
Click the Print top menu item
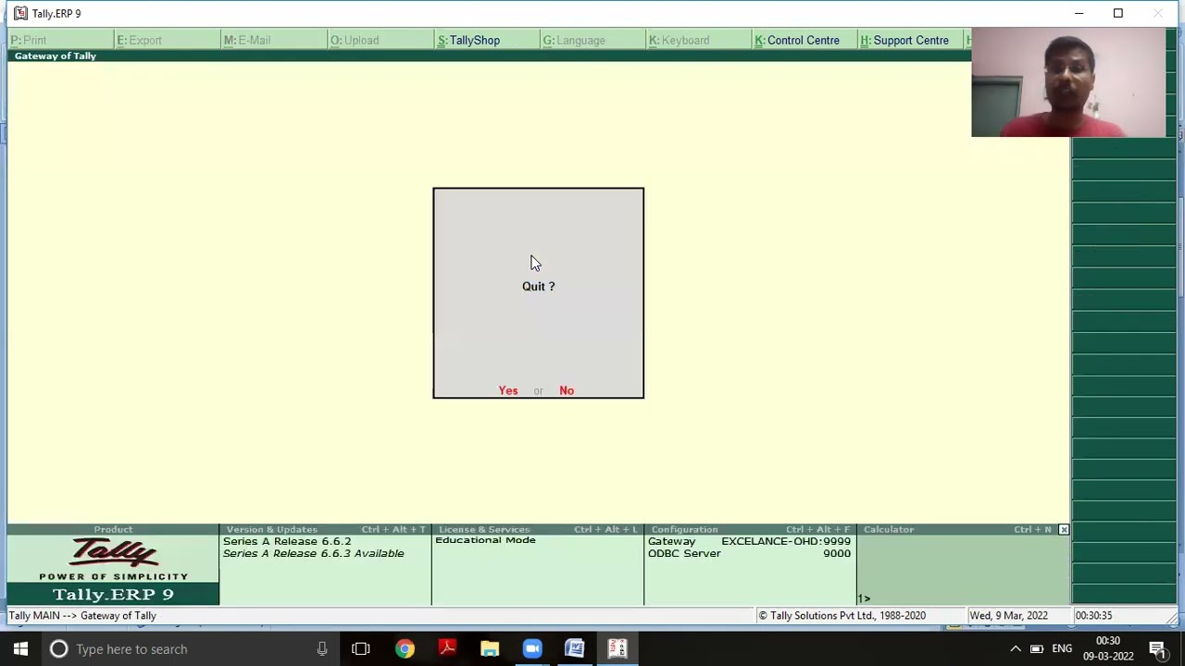coord(29,40)
